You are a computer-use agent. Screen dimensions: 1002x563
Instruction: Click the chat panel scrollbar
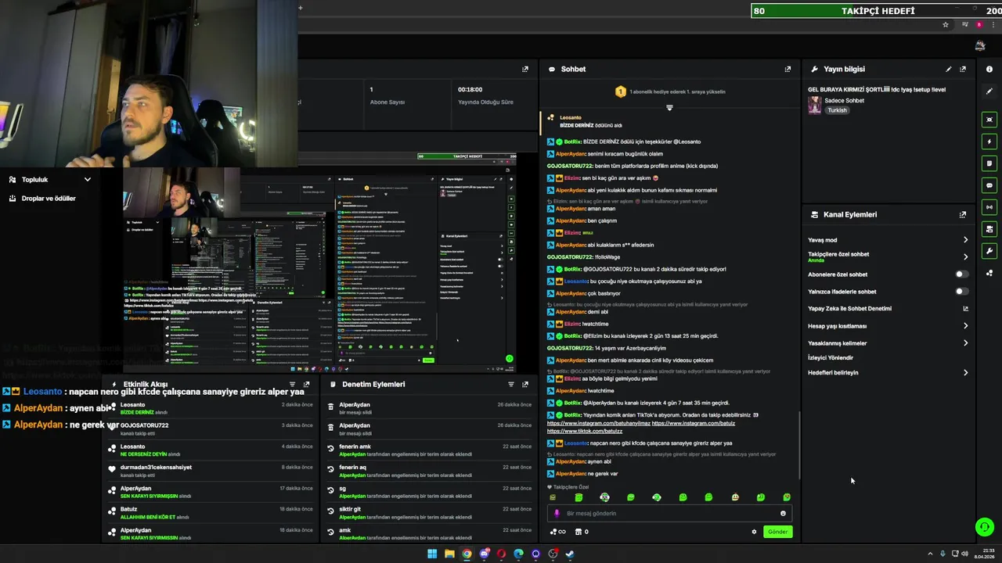[x=799, y=446]
